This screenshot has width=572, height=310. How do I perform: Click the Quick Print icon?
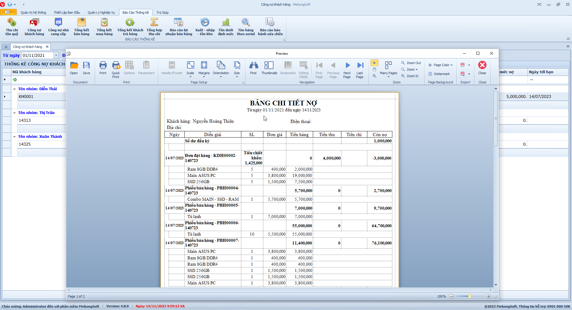tap(116, 68)
